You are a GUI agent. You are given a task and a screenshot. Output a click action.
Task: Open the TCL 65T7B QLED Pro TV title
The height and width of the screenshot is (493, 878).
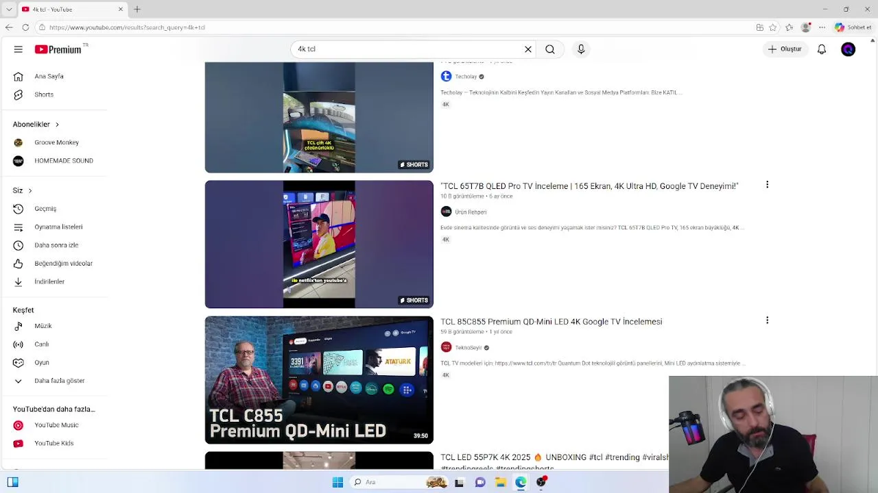pos(589,186)
